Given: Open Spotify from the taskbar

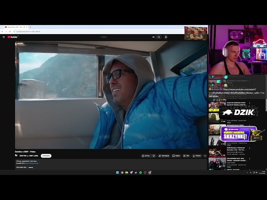Looking at the screenshot, I should coord(141,172).
